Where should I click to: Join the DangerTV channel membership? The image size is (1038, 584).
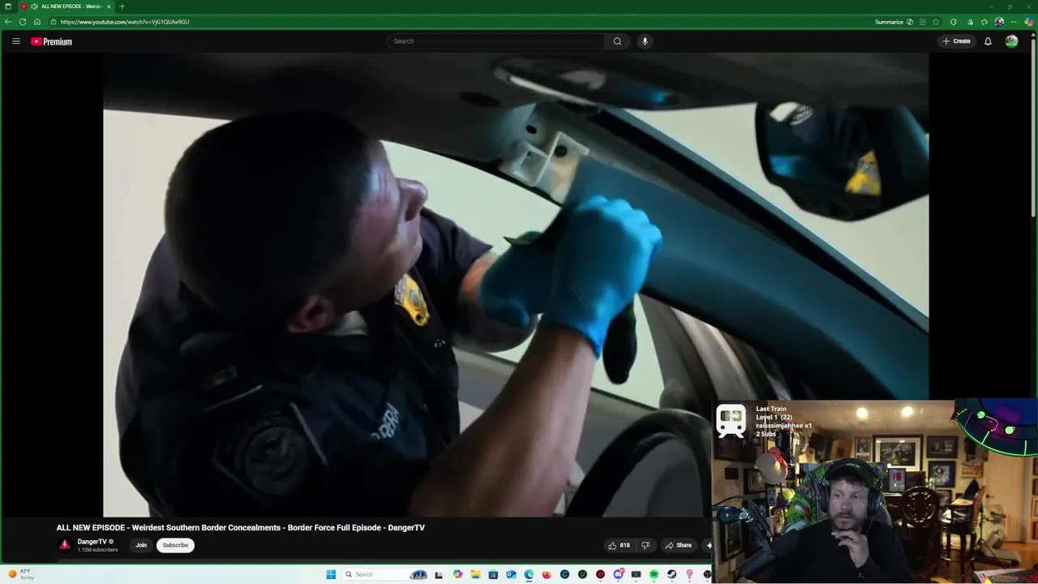tap(141, 545)
